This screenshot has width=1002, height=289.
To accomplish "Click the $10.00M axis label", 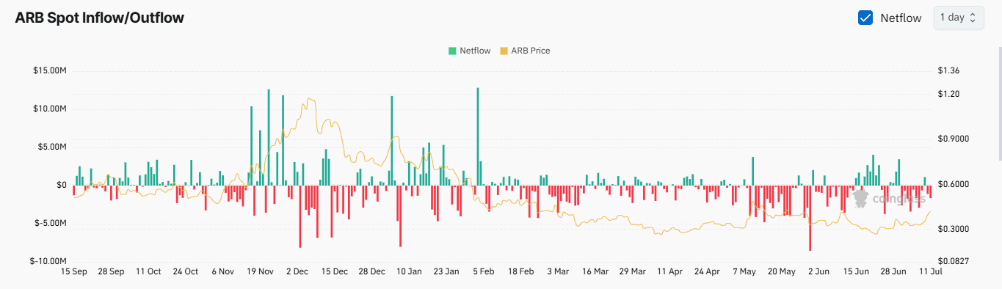I will coord(49,109).
